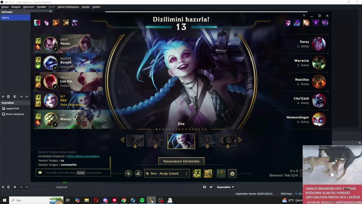This screenshot has width=362, height=204.
Task: Open the Paneller menu
Action: [41, 7]
